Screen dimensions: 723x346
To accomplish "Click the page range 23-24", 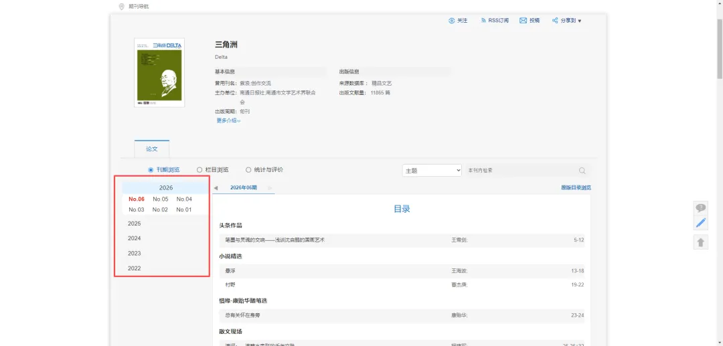I will pos(577,316).
